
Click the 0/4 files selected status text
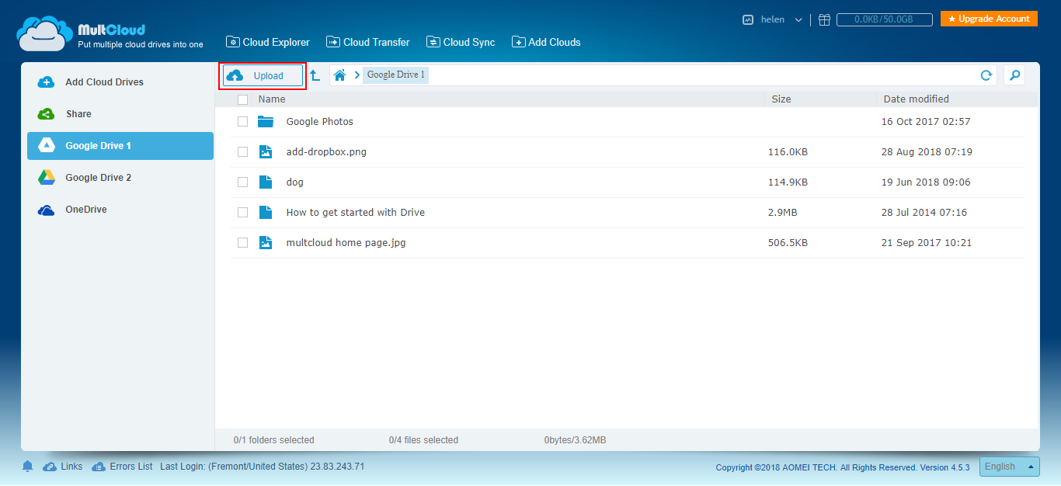(423, 440)
